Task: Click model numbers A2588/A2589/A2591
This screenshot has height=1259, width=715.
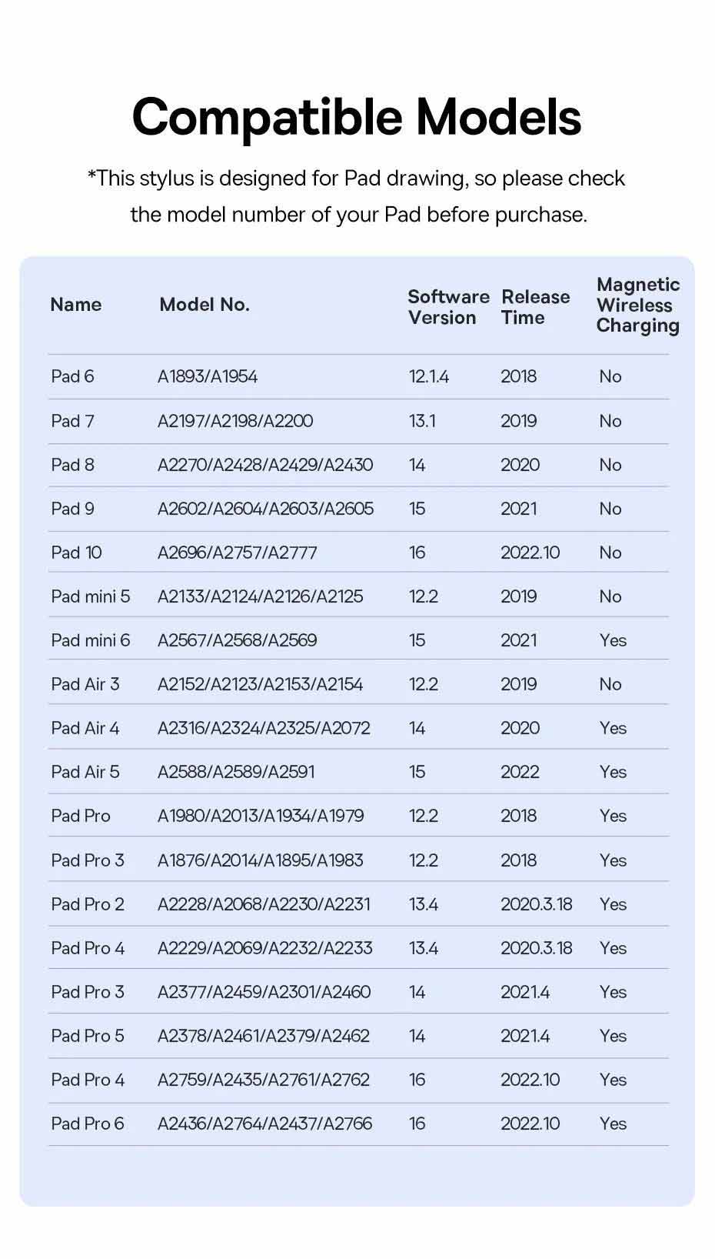Action: pos(236,772)
